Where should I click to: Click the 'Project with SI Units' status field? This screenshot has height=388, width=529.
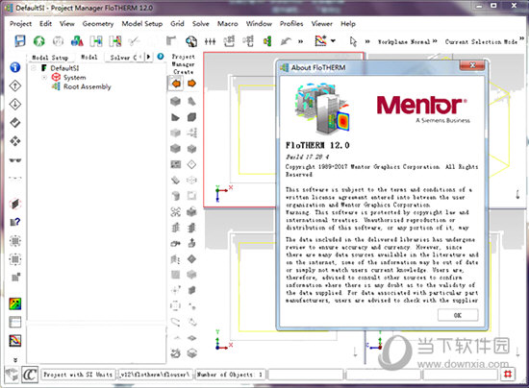(x=78, y=375)
